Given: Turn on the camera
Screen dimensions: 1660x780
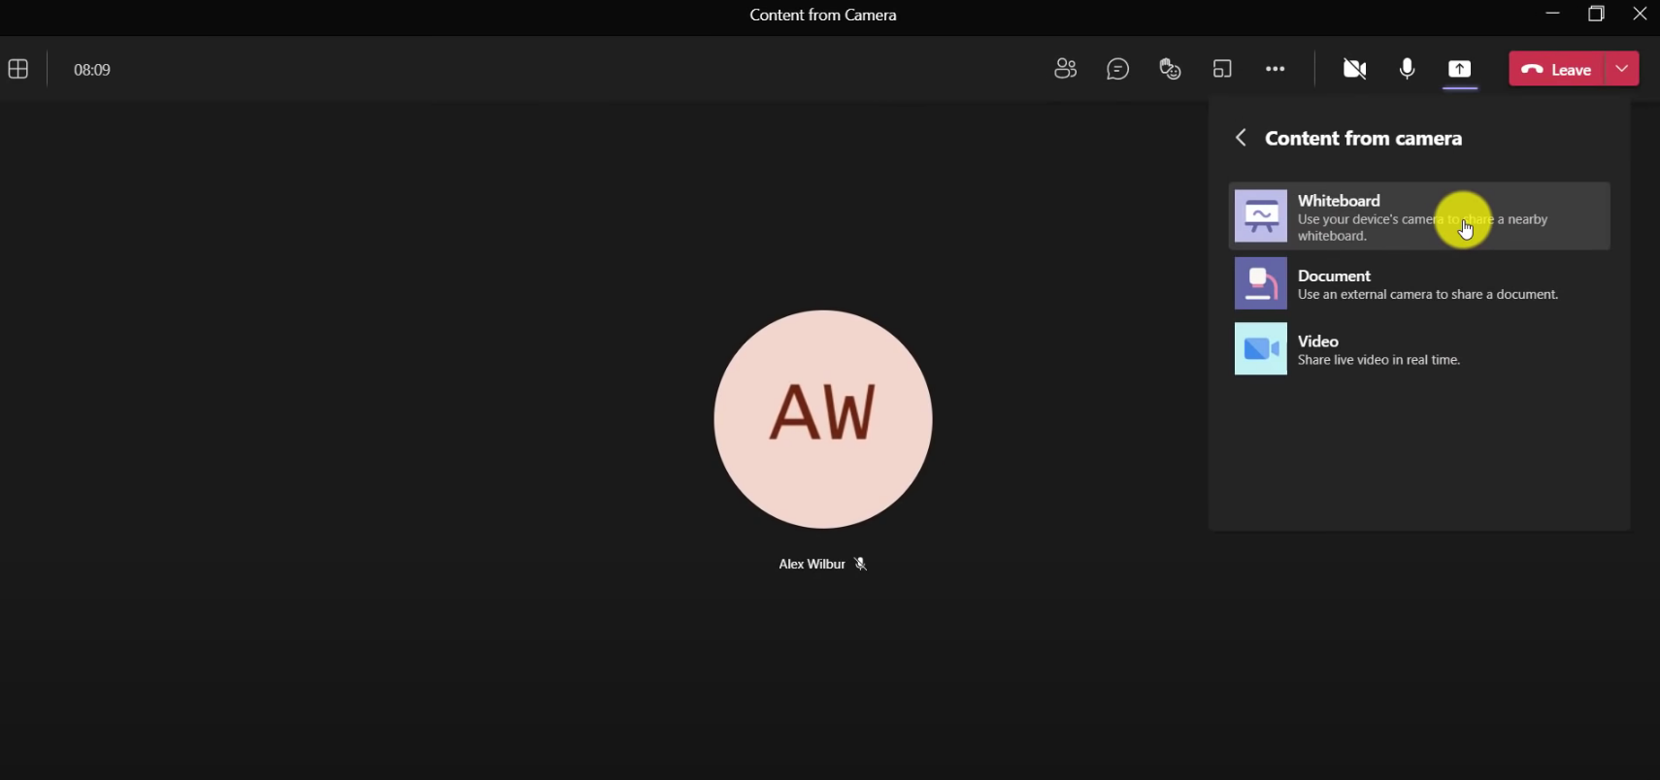Looking at the screenshot, I should (x=1354, y=69).
